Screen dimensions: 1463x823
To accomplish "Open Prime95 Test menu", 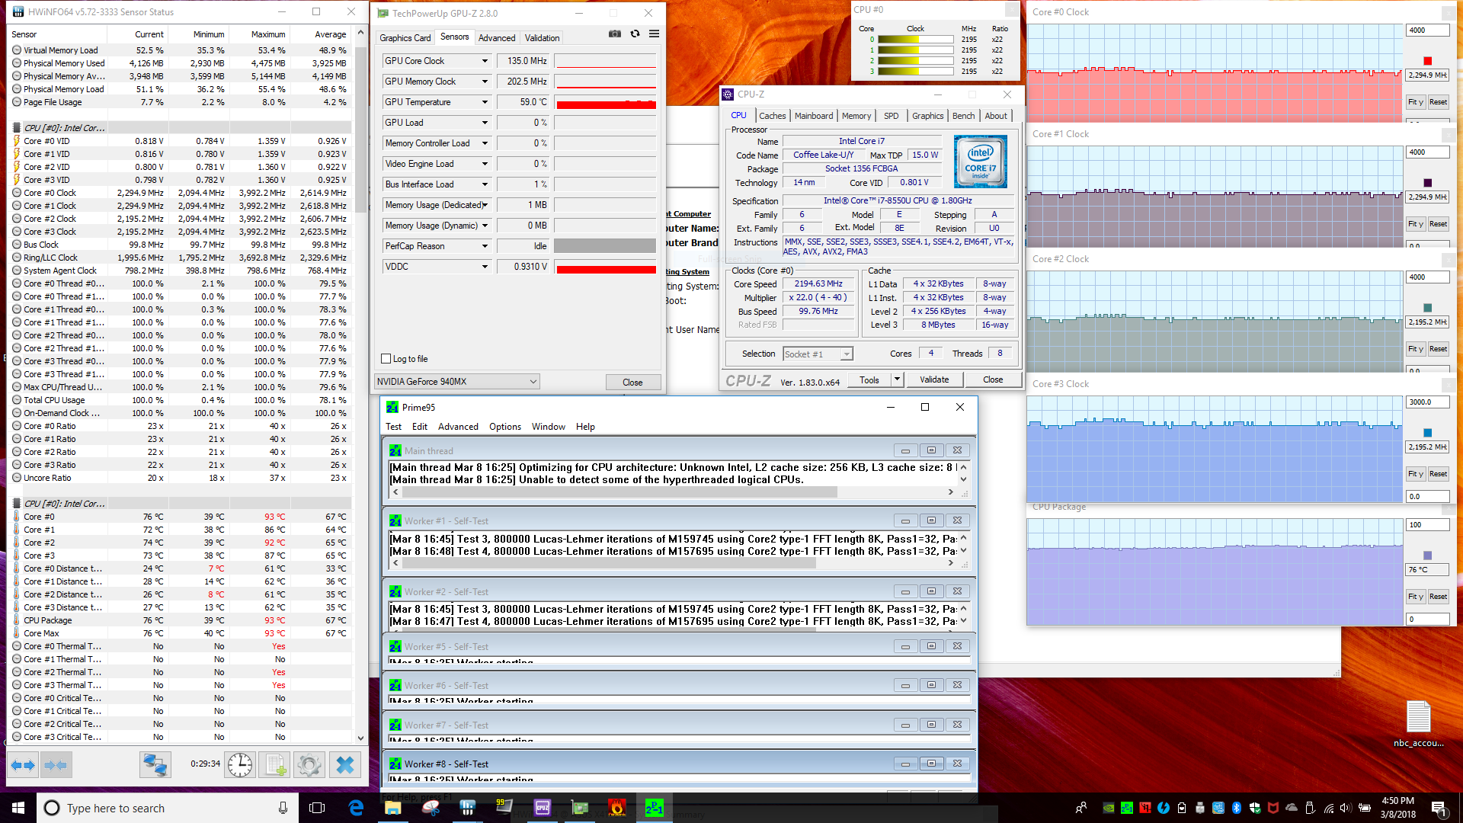I will [393, 427].
